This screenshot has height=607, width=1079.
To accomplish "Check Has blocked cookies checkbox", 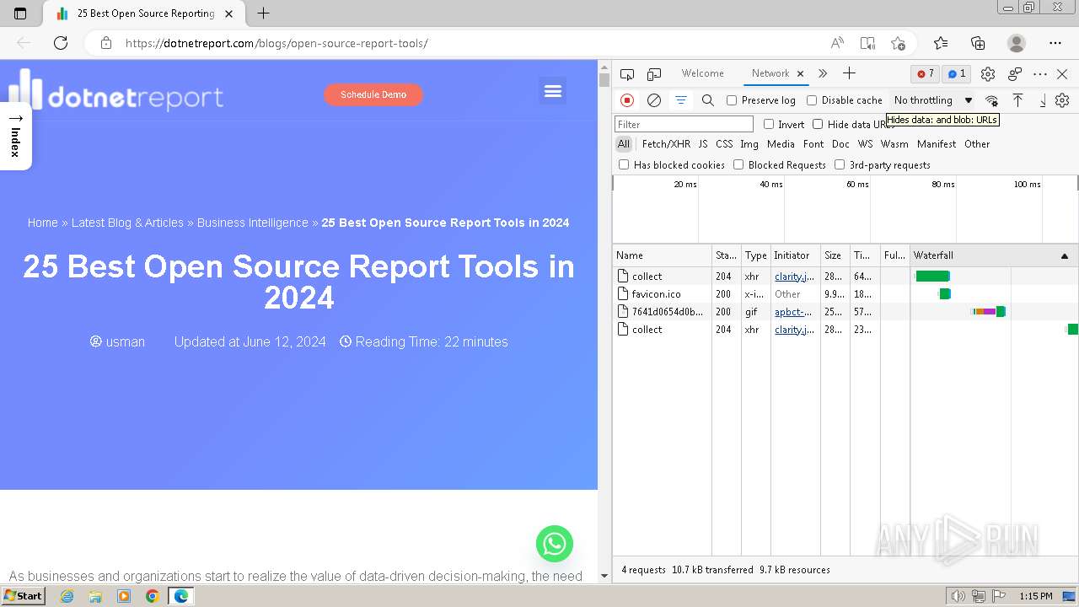I will 624,164.
